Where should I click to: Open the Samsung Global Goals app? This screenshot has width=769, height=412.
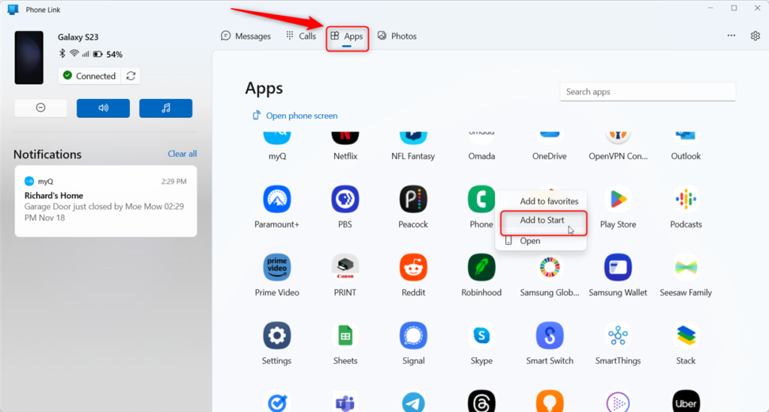point(549,267)
